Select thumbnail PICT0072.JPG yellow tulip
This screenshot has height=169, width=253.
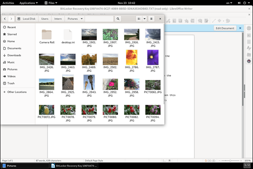pos(47,110)
